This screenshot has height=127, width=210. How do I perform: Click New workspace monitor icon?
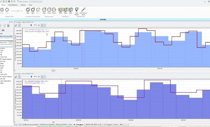point(60,10)
